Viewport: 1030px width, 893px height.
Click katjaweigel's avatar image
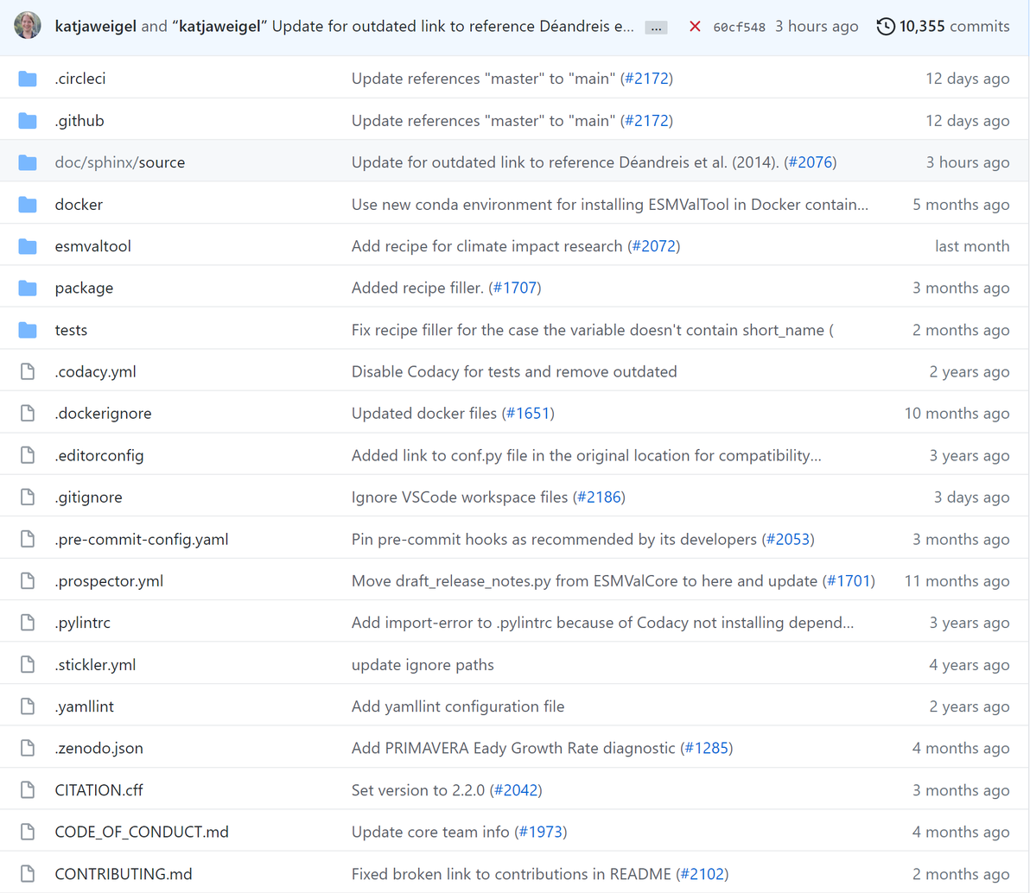pyautogui.click(x=28, y=26)
